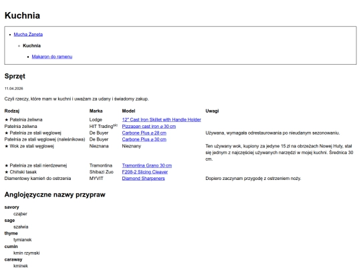Click the intro sentence starting Czyli rzeczy
The image size is (361, 270).
coord(77,99)
